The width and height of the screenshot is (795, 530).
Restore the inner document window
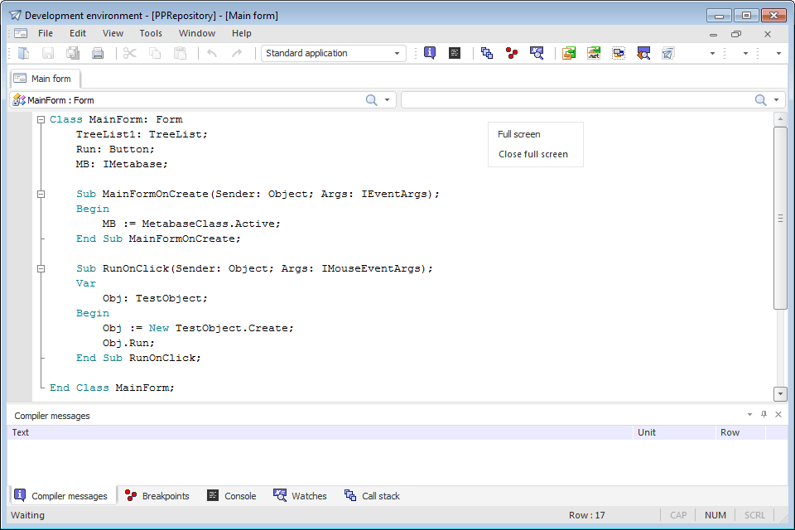click(x=736, y=34)
